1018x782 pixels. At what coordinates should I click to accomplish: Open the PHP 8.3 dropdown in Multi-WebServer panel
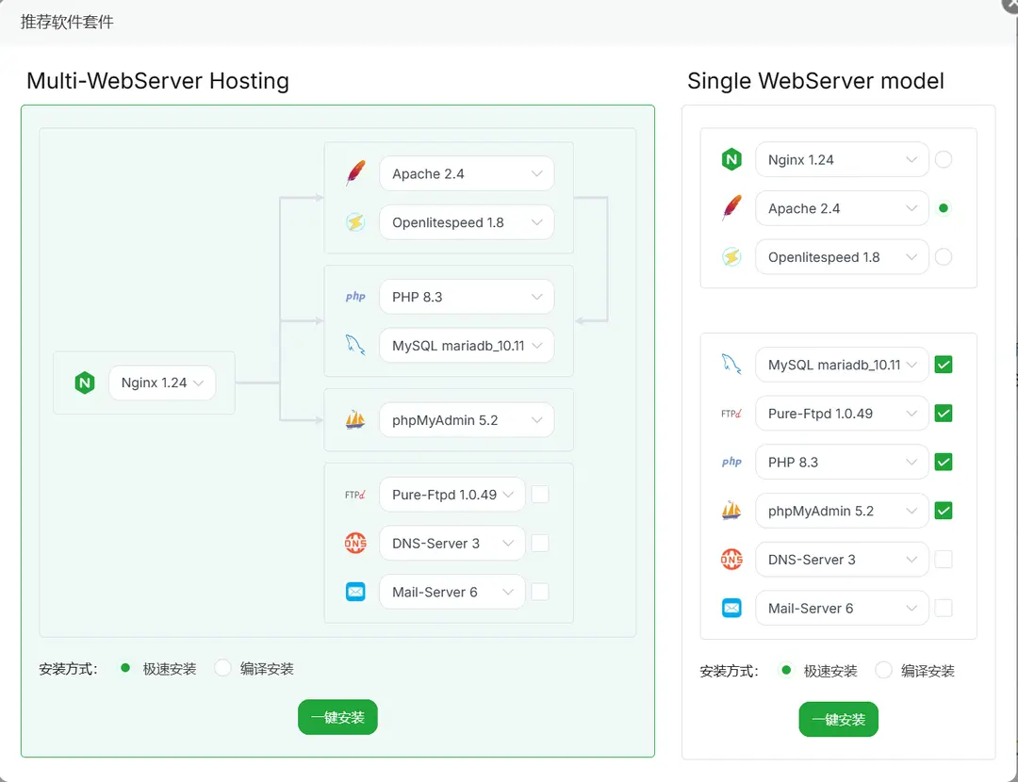467,297
